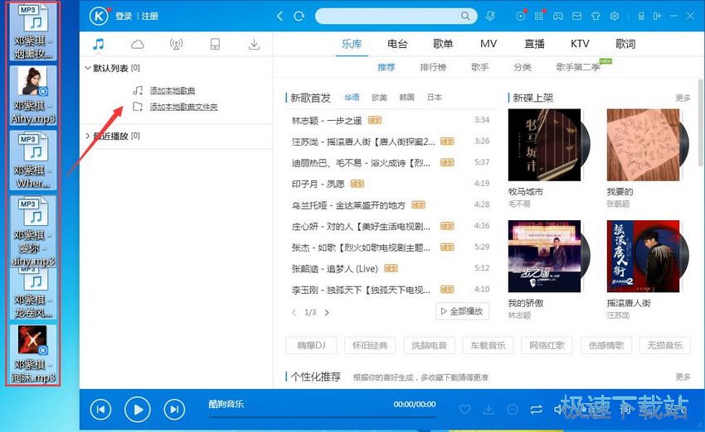Viewport: 705px width, 432px height.
Task: Filter new songs by 欧美
Action: (380, 98)
